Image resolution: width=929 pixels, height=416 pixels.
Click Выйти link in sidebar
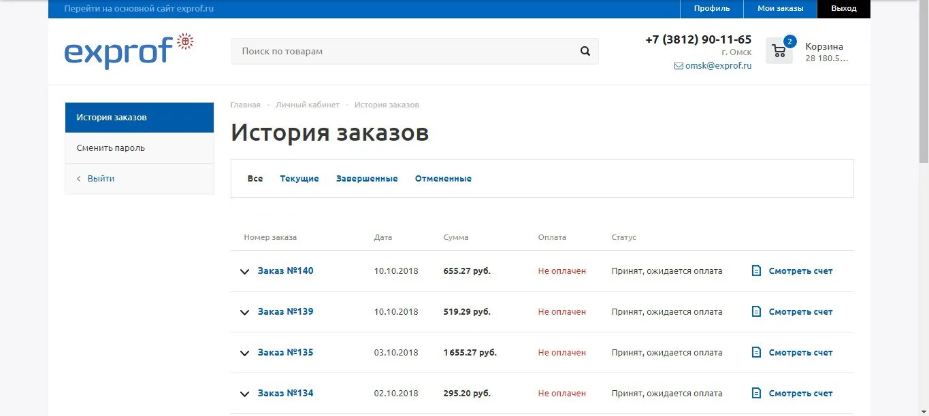(x=101, y=179)
